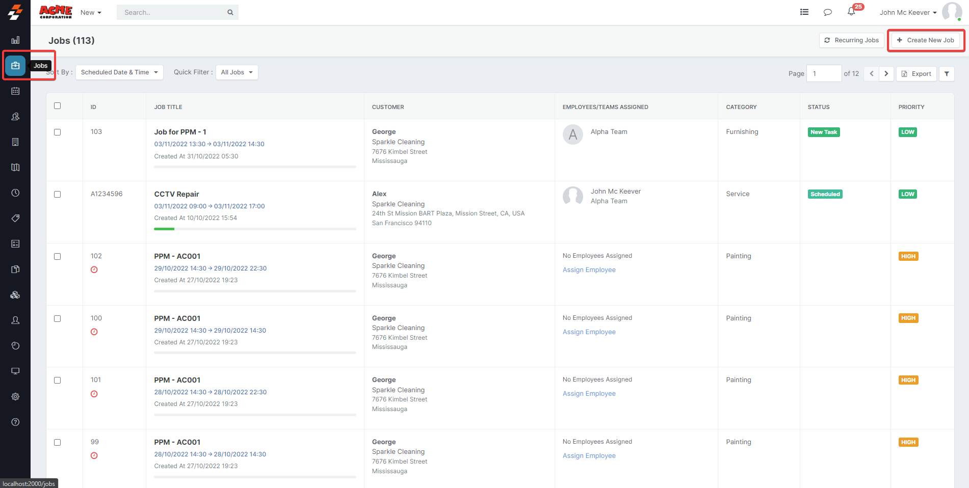The image size is (969, 488).
Task: Click Assign Employee link for job 102
Action: click(589, 270)
